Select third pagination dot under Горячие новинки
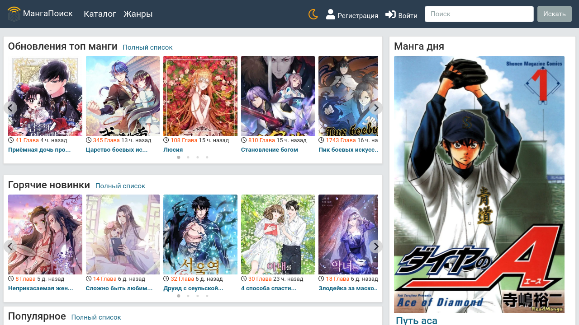 198,296
